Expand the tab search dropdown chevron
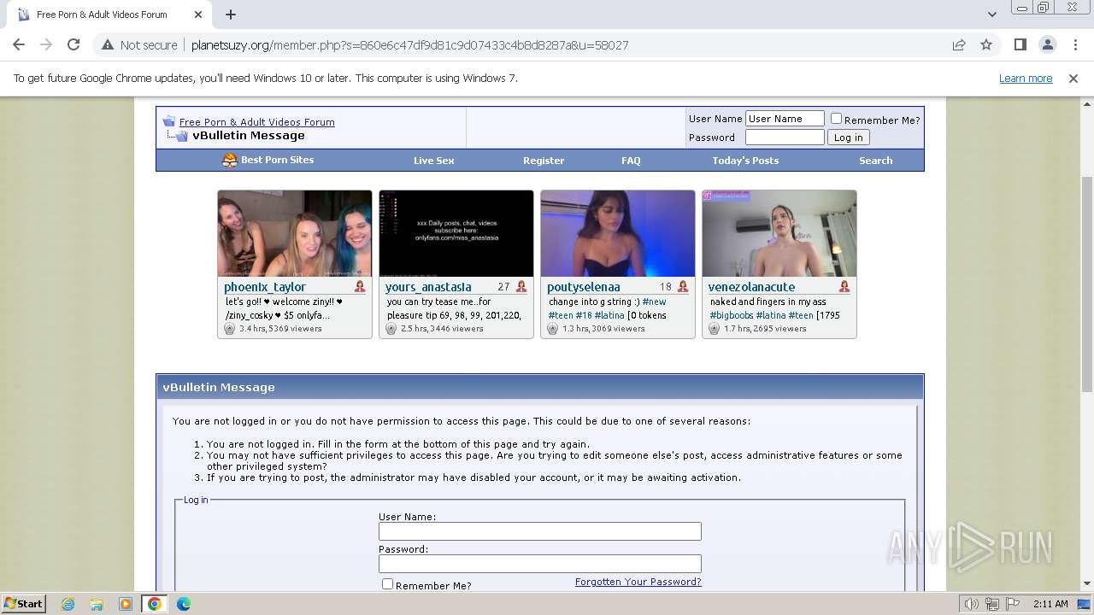1094x615 pixels. point(991,15)
